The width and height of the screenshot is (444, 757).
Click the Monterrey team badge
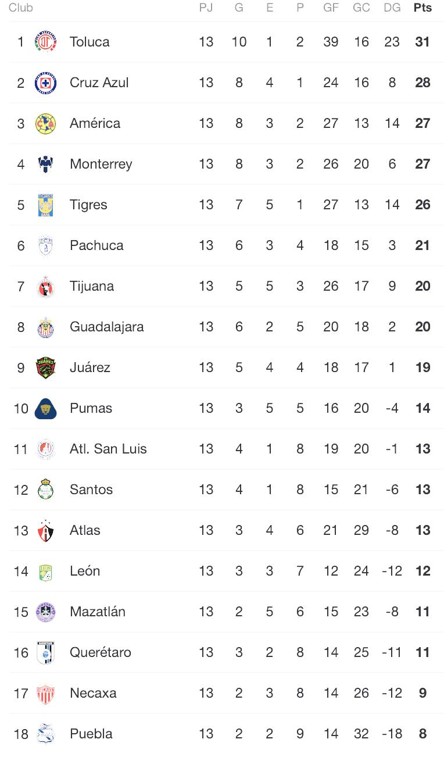click(45, 164)
